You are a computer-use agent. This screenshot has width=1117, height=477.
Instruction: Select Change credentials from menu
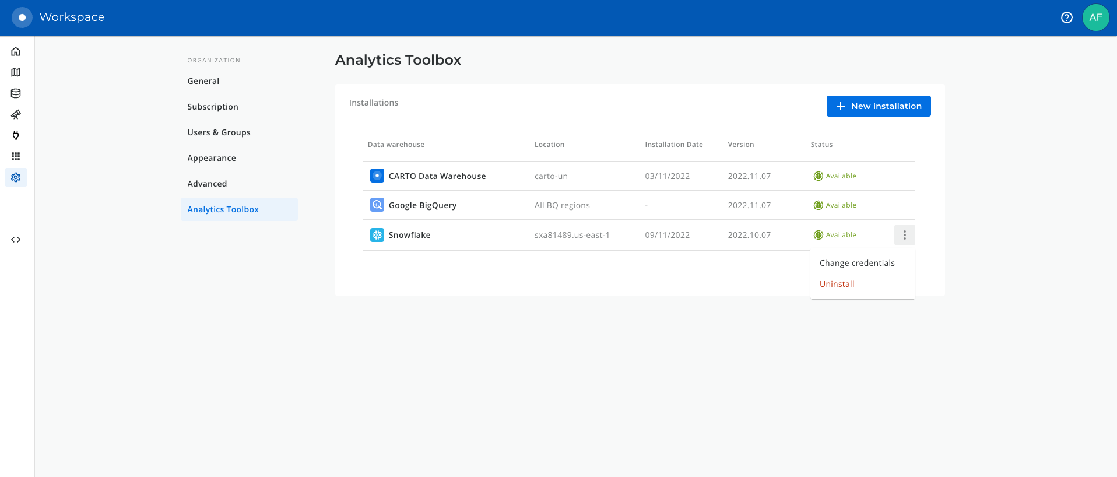point(856,263)
